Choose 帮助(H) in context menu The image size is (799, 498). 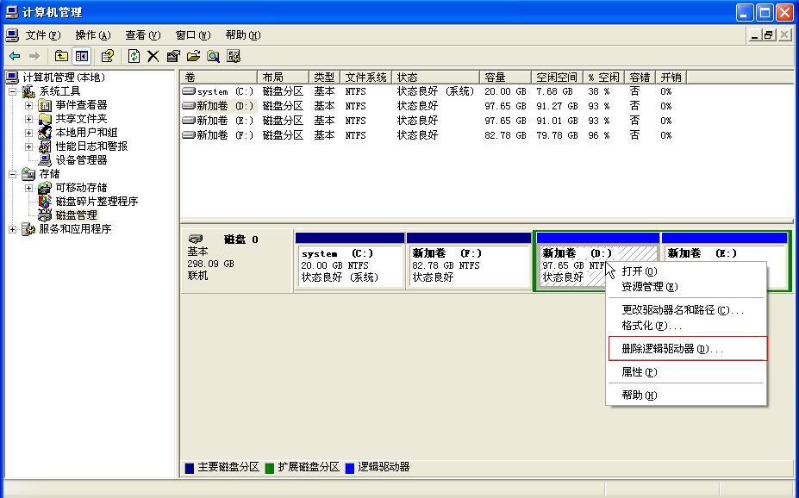[687, 395]
